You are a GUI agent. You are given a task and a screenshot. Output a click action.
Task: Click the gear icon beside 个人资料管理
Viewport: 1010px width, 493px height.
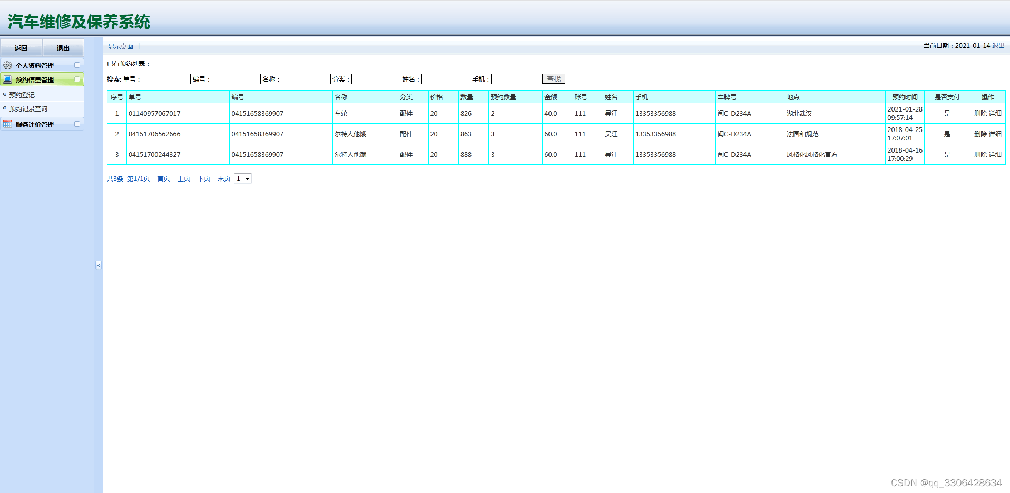pyautogui.click(x=7, y=65)
